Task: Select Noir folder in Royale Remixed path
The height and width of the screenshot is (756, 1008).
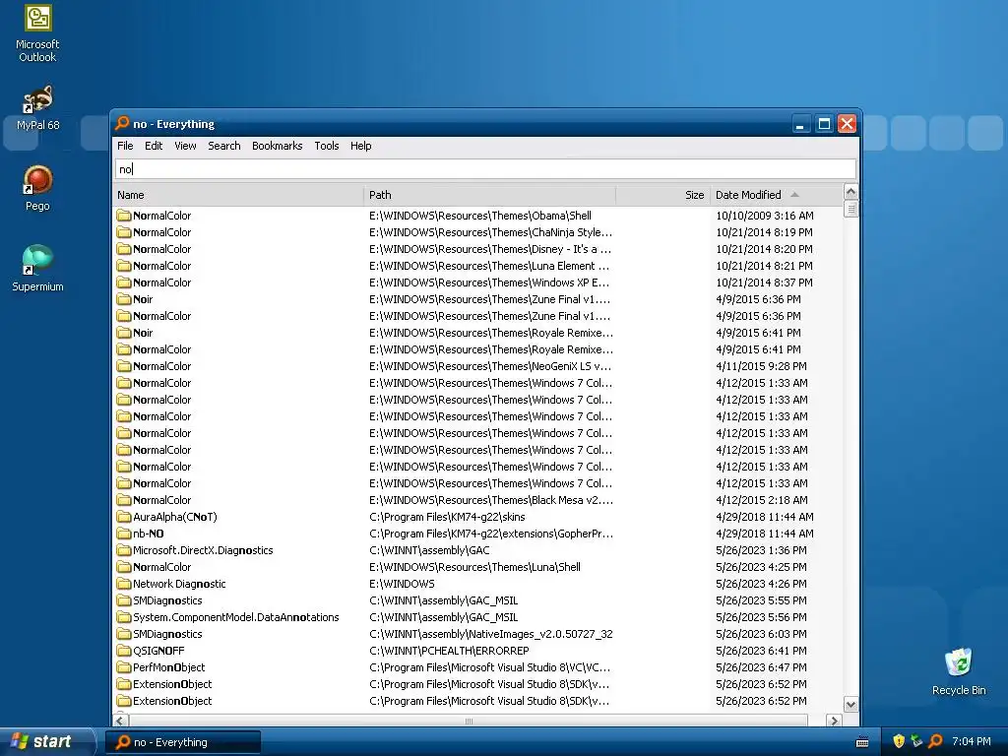Action: [x=143, y=333]
